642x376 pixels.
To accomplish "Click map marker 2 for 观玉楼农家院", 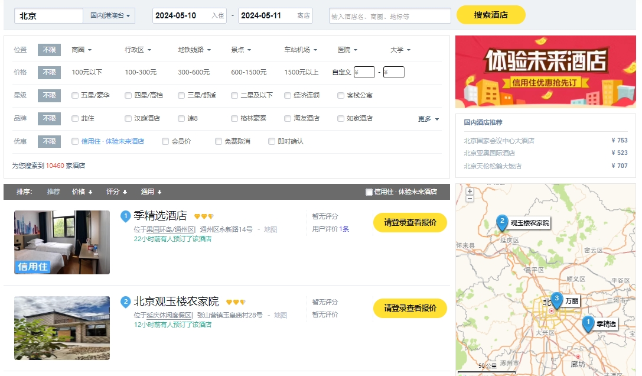I will pos(502,222).
